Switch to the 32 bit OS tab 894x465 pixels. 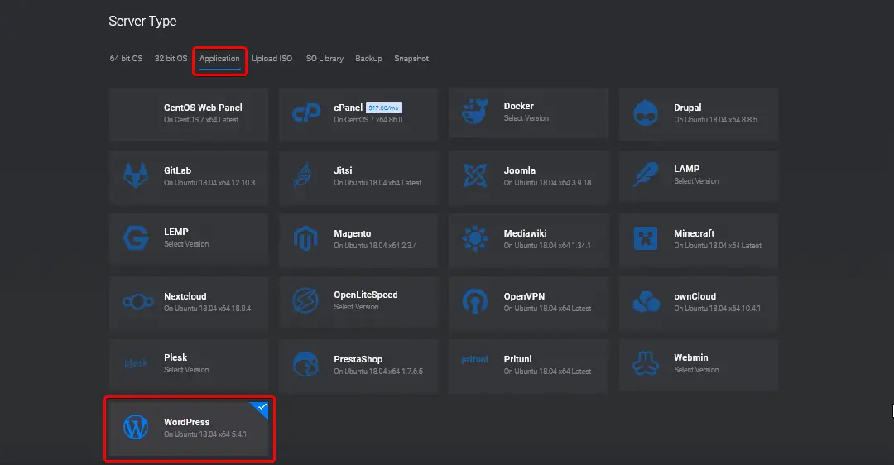coord(171,58)
